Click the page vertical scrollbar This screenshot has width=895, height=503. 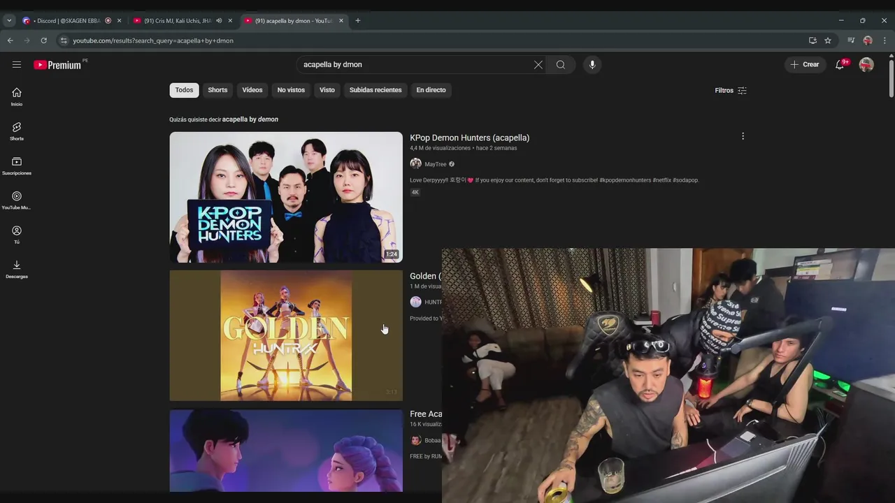point(891,79)
